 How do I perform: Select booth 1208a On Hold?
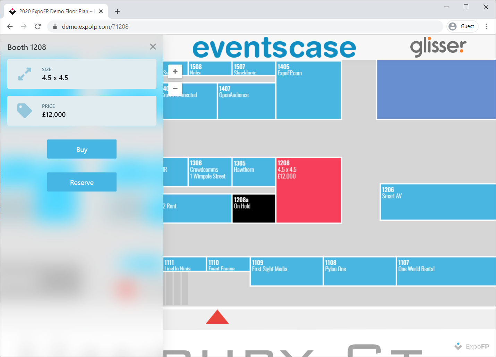[254, 208]
